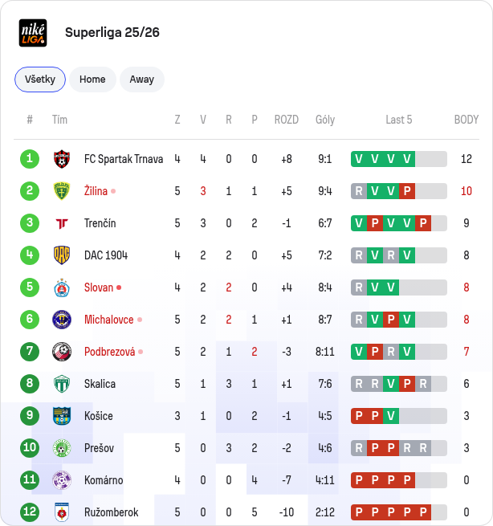Viewport: 493px width, 526px height.
Task: Open the Skalica team name
Action: click(x=100, y=384)
